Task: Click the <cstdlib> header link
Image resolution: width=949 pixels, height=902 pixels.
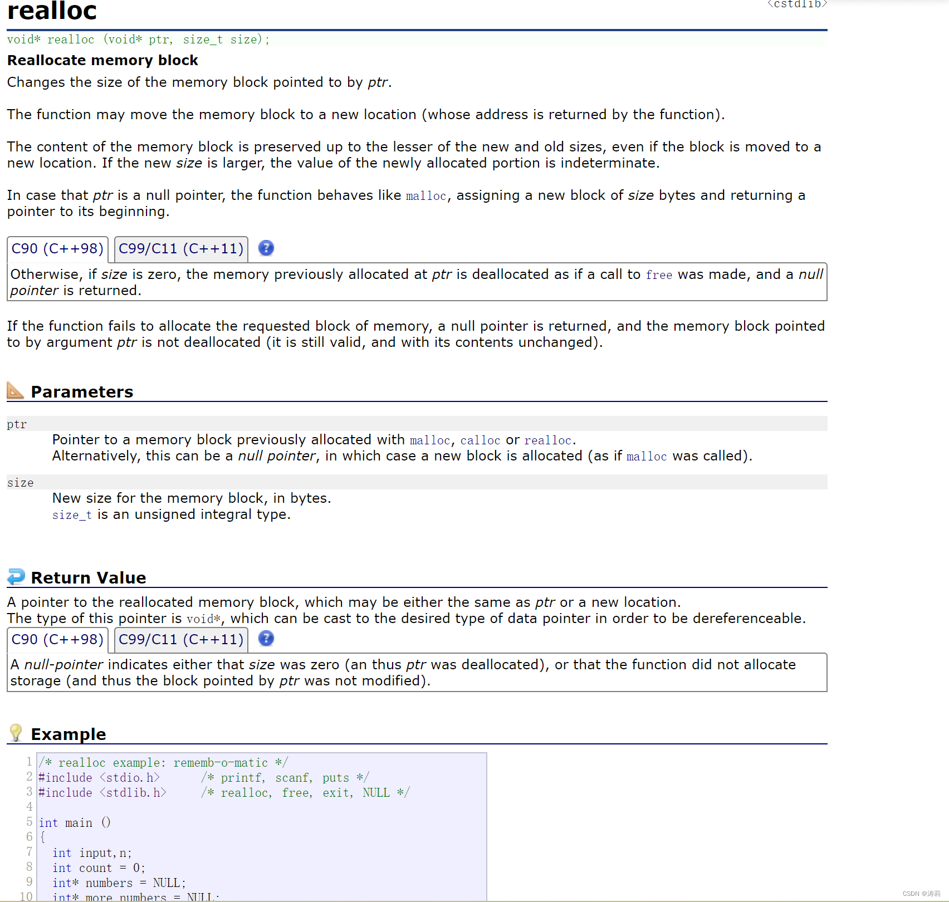Action: click(x=797, y=4)
